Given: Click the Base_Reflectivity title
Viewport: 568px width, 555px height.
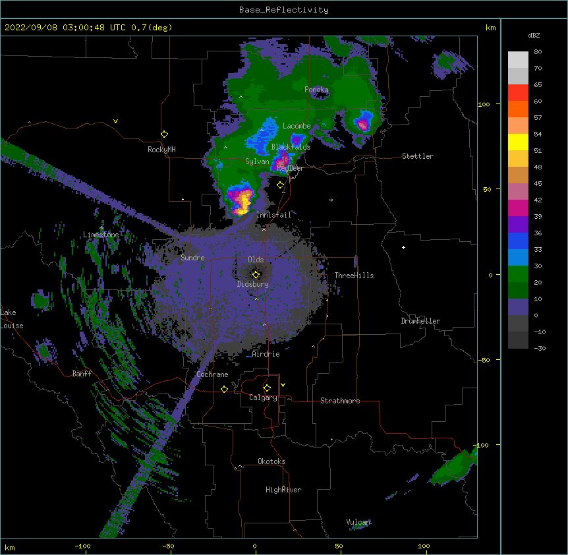Looking at the screenshot, I should 284,10.
